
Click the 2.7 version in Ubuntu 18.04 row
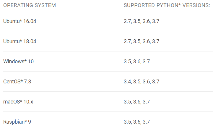coord(127,41)
